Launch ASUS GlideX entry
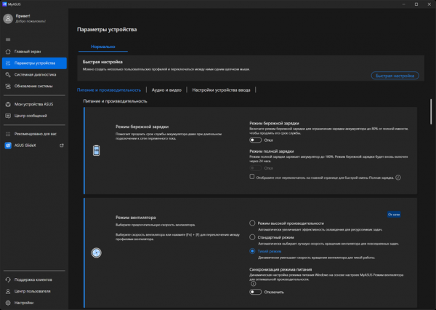 pos(34,146)
